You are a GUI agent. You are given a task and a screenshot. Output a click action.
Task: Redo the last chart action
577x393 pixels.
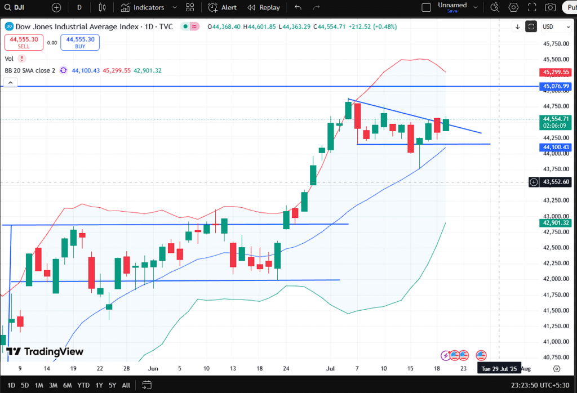[x=317, y=7]
